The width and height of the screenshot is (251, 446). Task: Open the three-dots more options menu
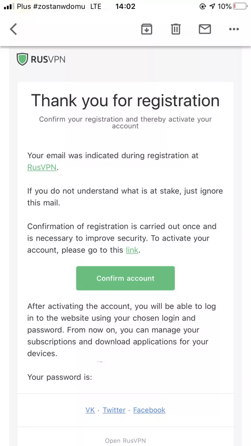click(234, 29)
